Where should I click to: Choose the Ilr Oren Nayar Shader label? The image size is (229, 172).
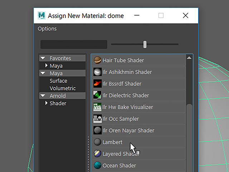point(128,130)
